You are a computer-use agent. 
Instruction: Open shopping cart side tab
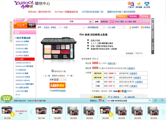(x=153, y=25)
